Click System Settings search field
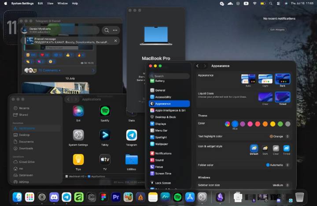The width and height of the screenshot is (317, 206). pyautogui.click(x=170, y=76)
